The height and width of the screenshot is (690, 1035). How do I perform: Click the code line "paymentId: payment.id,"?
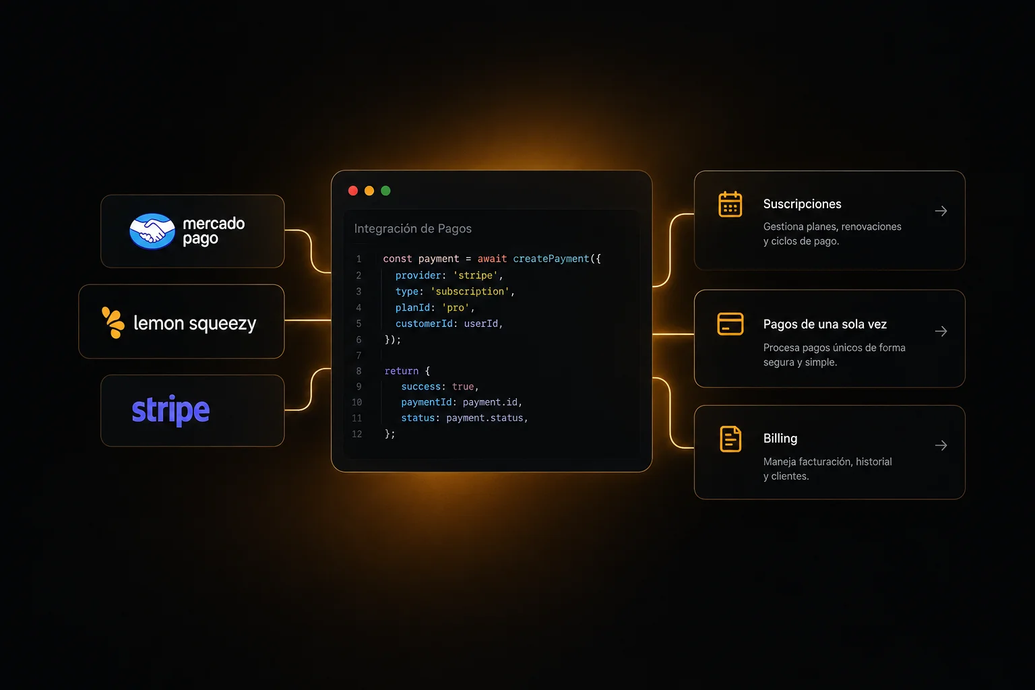[x=462, y=402]
